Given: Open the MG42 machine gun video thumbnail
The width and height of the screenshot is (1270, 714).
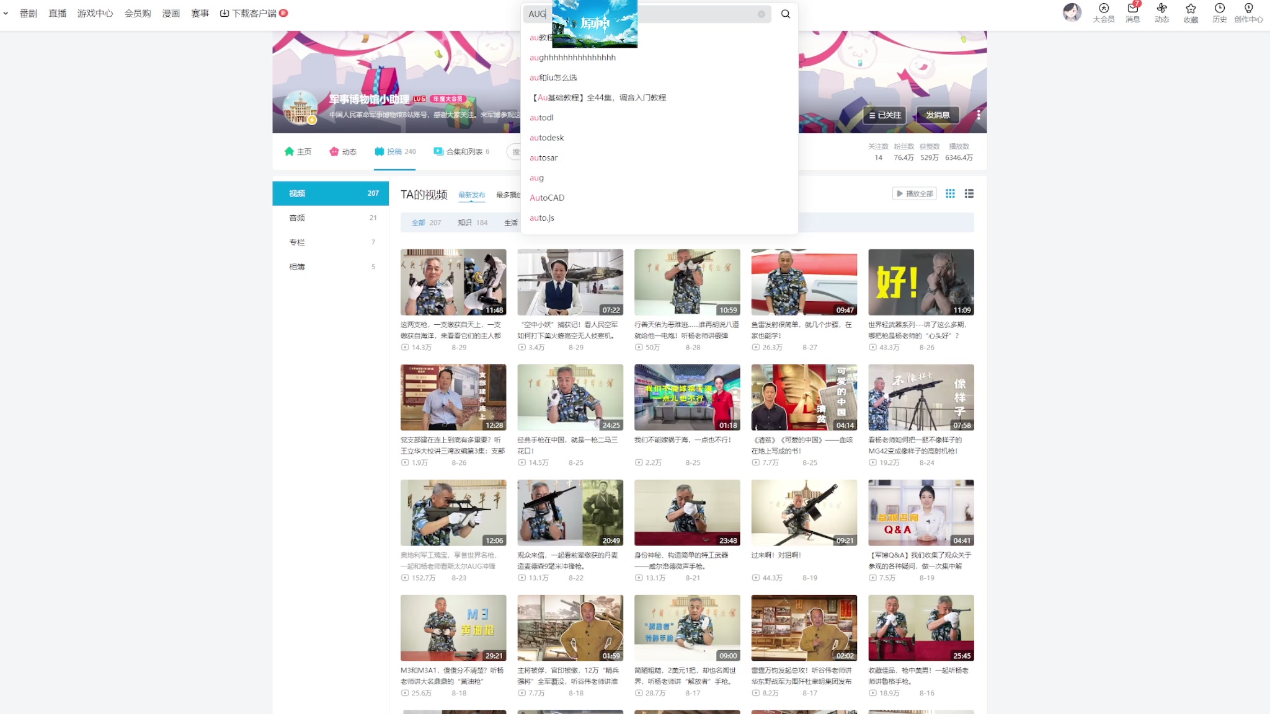Looking at the screenshot, I should coord(920,397).
